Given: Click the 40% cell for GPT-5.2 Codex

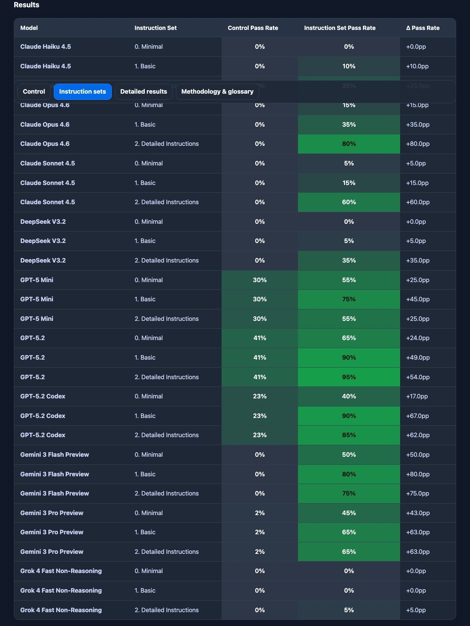Looking at the screenshot, I should 349,396.
